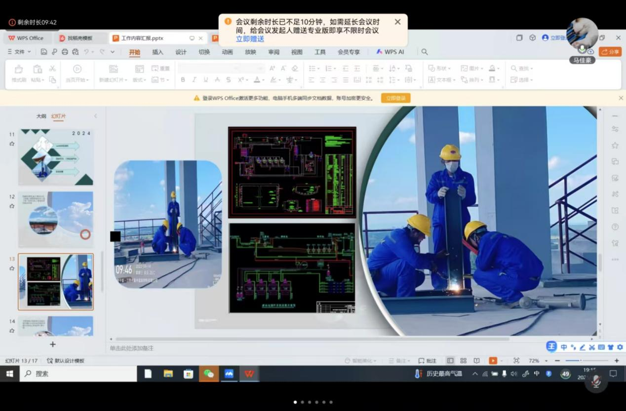626x411 pixels.
Task: Open the 插入 ribbon tab
Action: 157,52
